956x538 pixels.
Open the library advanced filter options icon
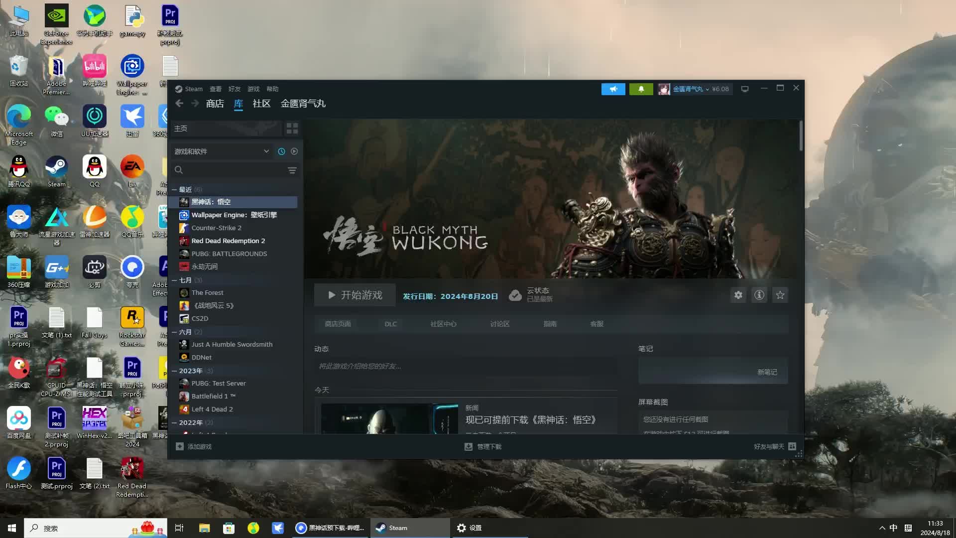[x=292, y=170]
